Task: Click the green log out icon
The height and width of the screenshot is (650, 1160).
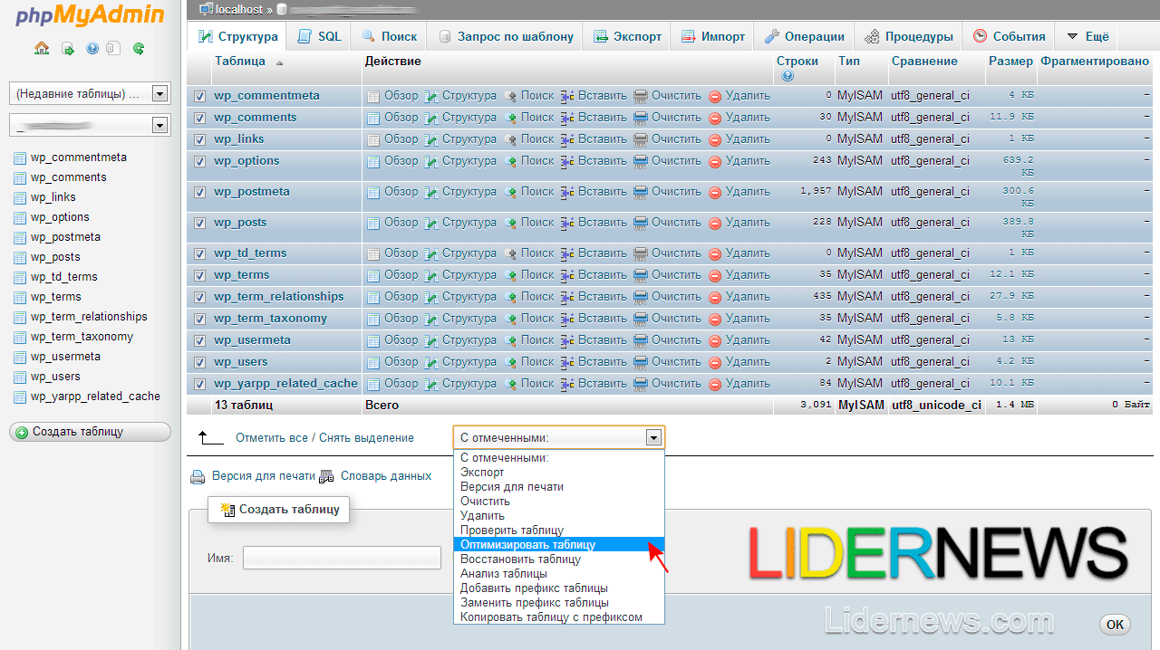Action: 68,49
